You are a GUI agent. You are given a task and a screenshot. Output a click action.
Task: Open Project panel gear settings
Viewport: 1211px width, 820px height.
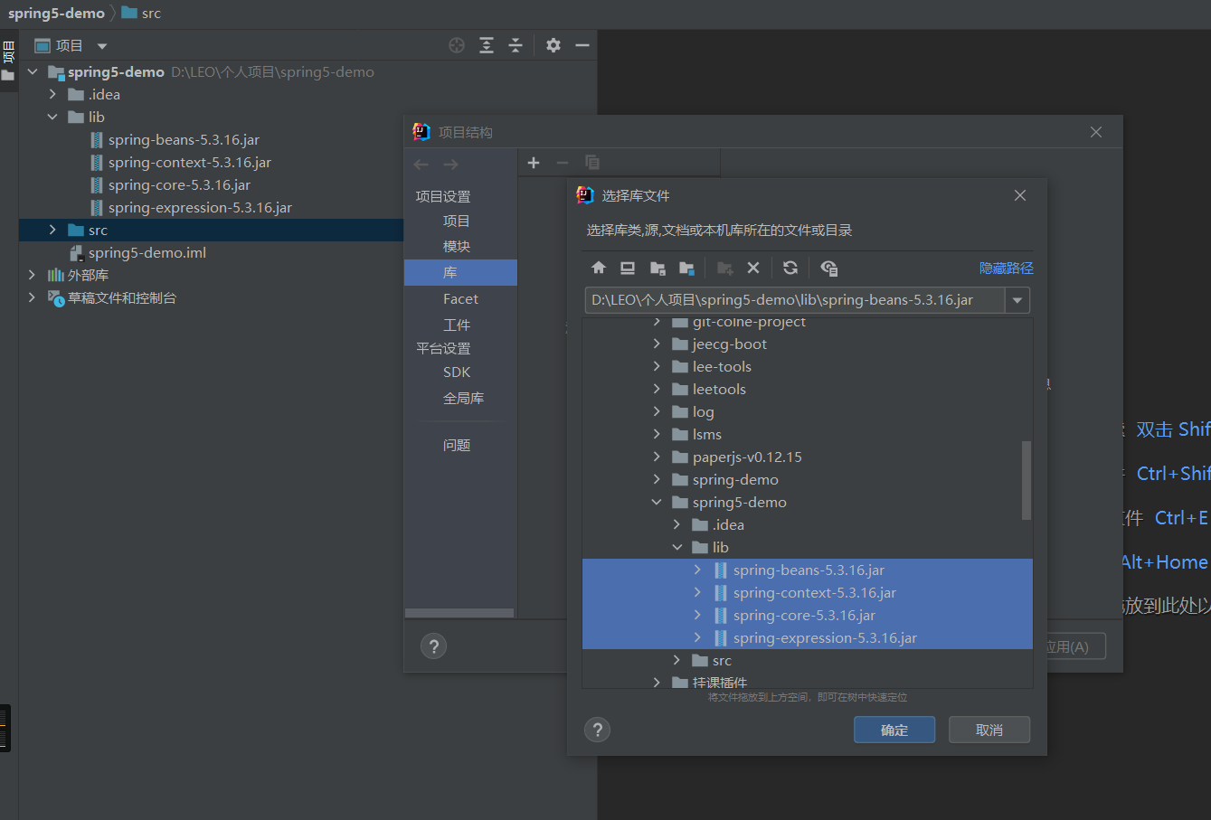[553, 45]
